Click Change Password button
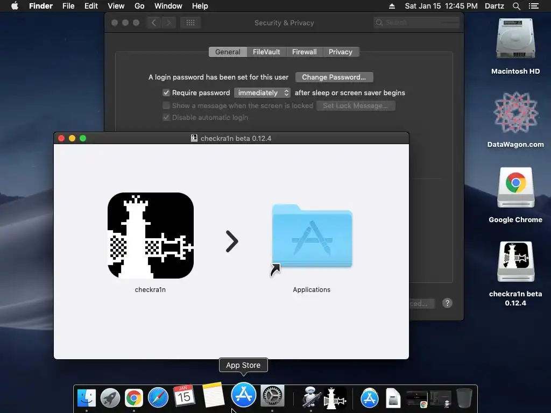The image size is (551, 413). (334, 77)
